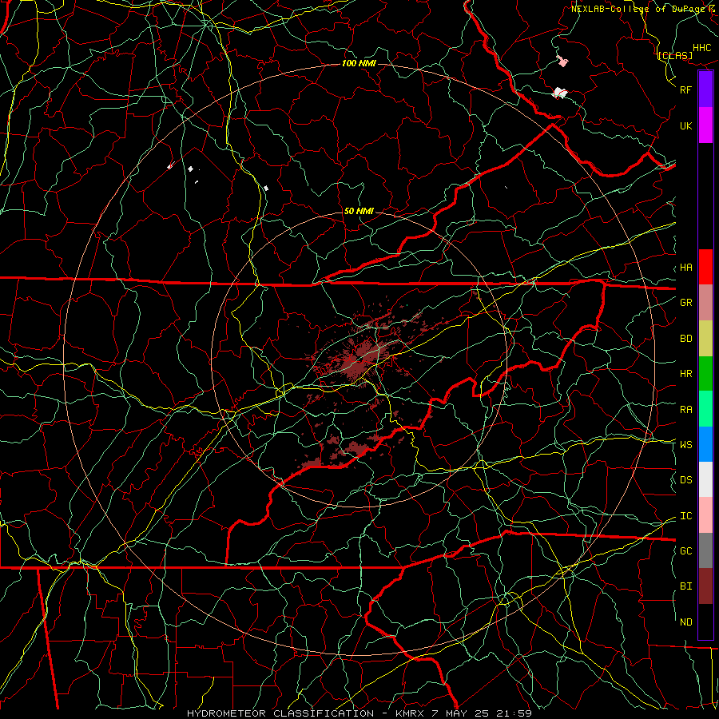Click the brown BI legend swatch

(705, 586)
